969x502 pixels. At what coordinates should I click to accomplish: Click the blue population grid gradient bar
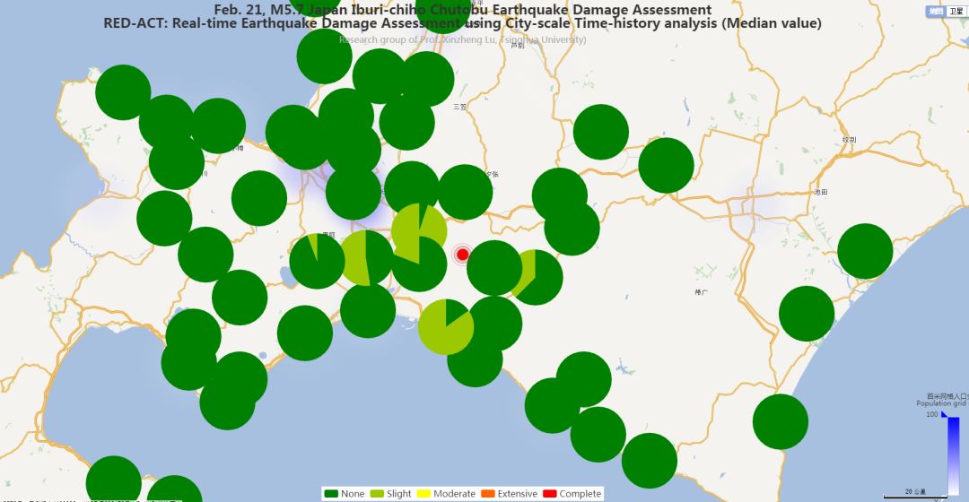pyautogui.click(x=952, y=454)
